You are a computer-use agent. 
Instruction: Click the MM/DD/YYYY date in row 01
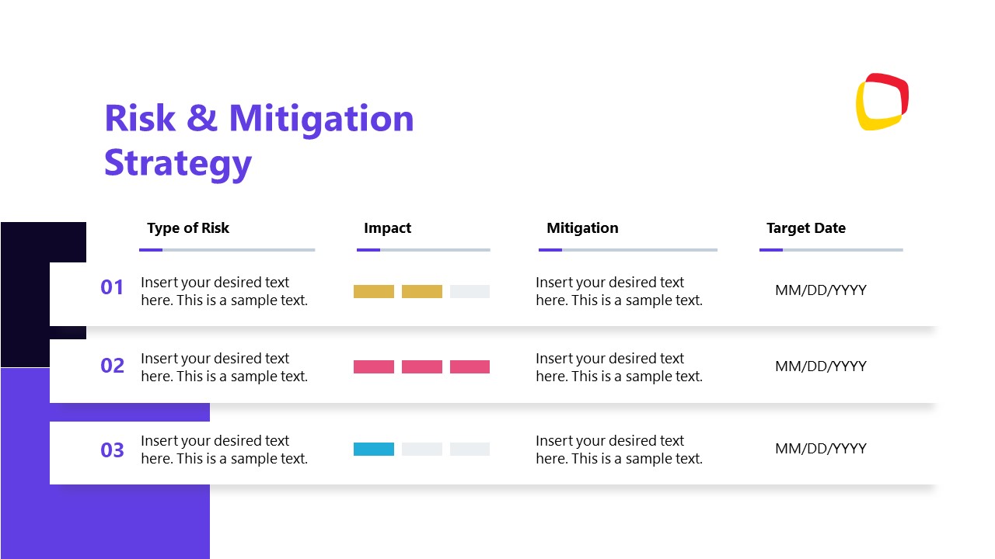click(820, 290)
